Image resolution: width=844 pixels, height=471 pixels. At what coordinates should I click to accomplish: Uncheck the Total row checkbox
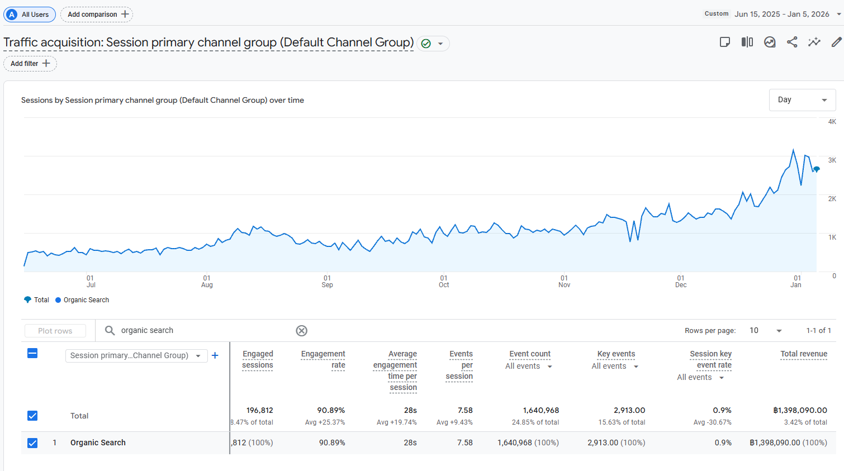[32, 416]
